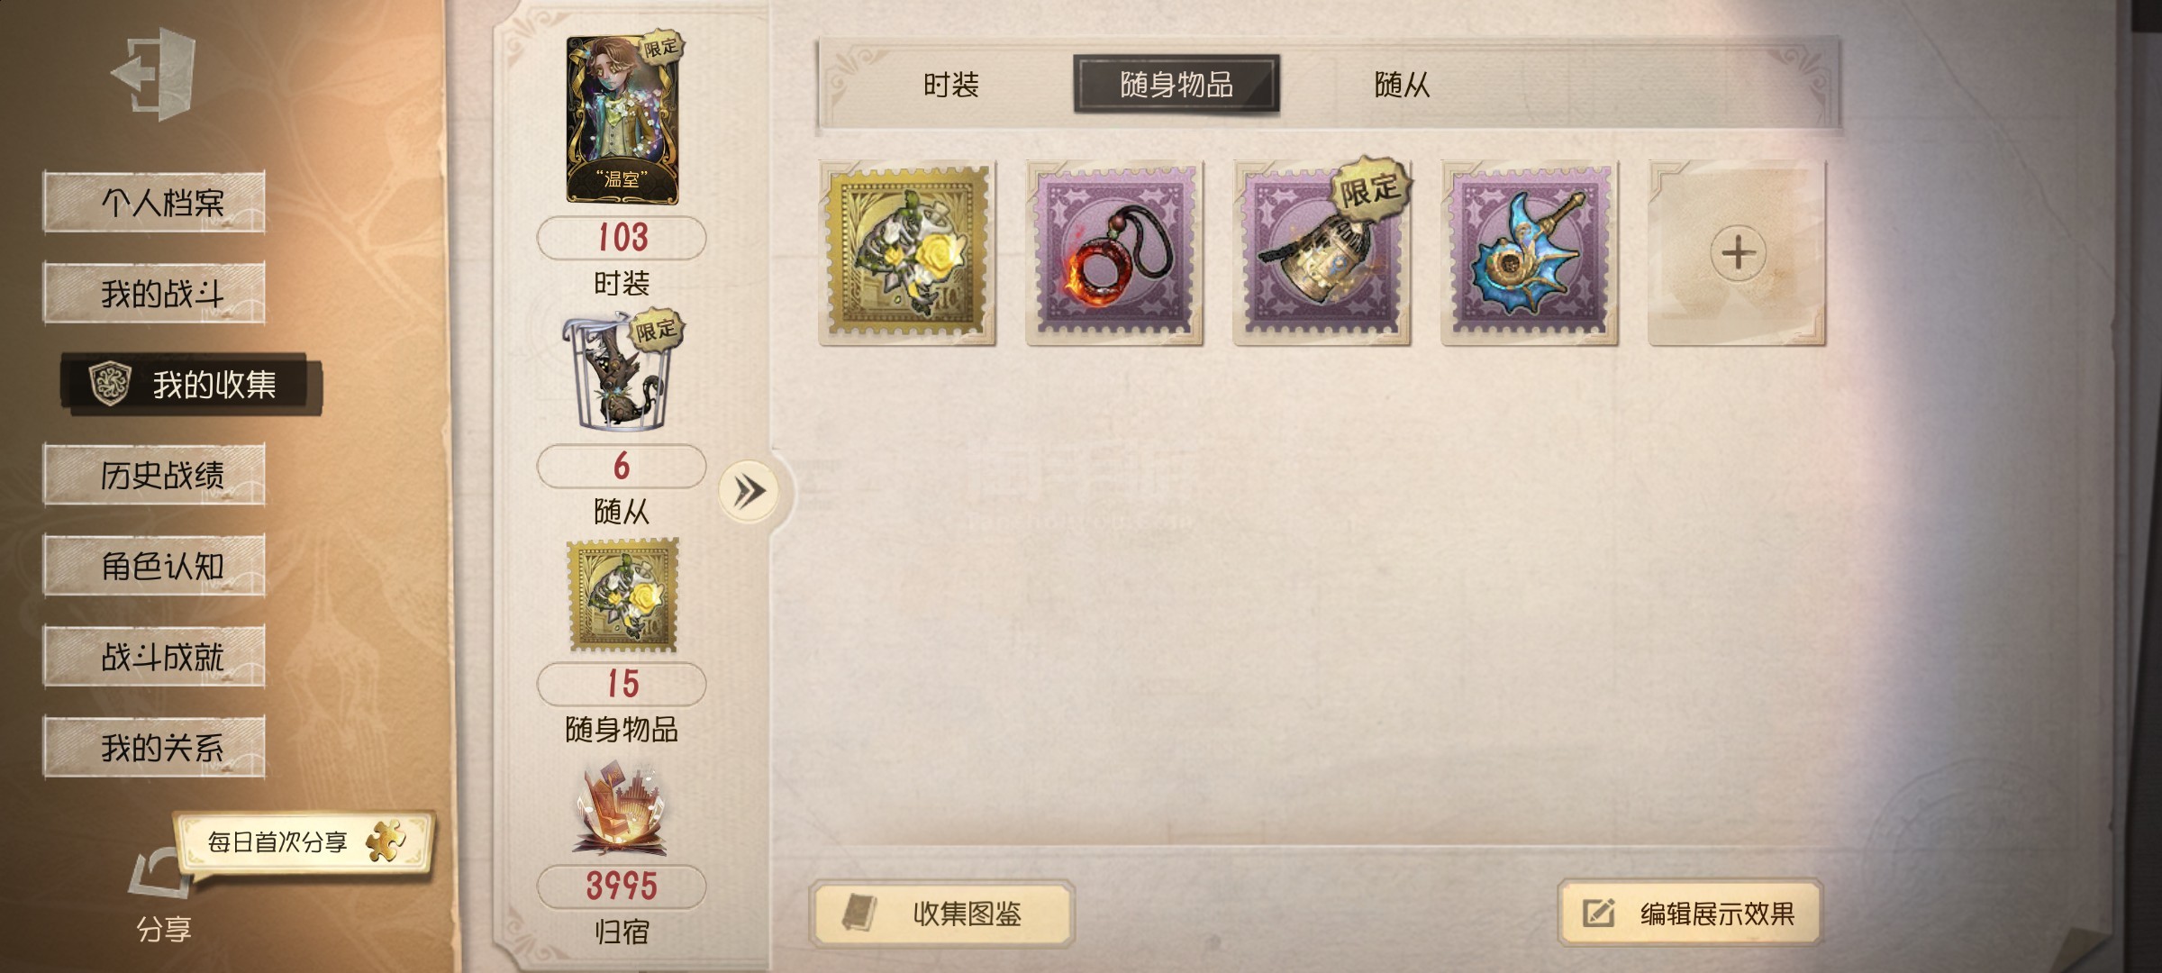Viewport: 2162px width, 973px height.
Task: Click the share arrow icon
Action: [161, 873]
